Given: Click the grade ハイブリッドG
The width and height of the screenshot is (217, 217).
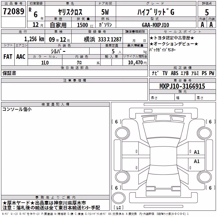Looking at the screenshot, I should (156, 12).
